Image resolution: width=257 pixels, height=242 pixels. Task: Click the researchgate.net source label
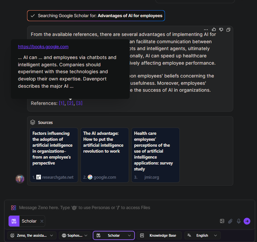click(58, 177)
